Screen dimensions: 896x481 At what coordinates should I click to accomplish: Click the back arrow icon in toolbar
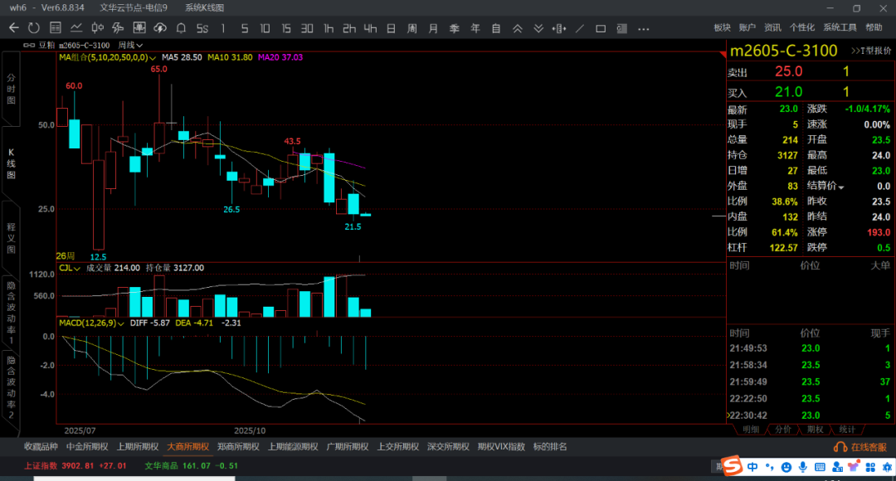point(13,28)
